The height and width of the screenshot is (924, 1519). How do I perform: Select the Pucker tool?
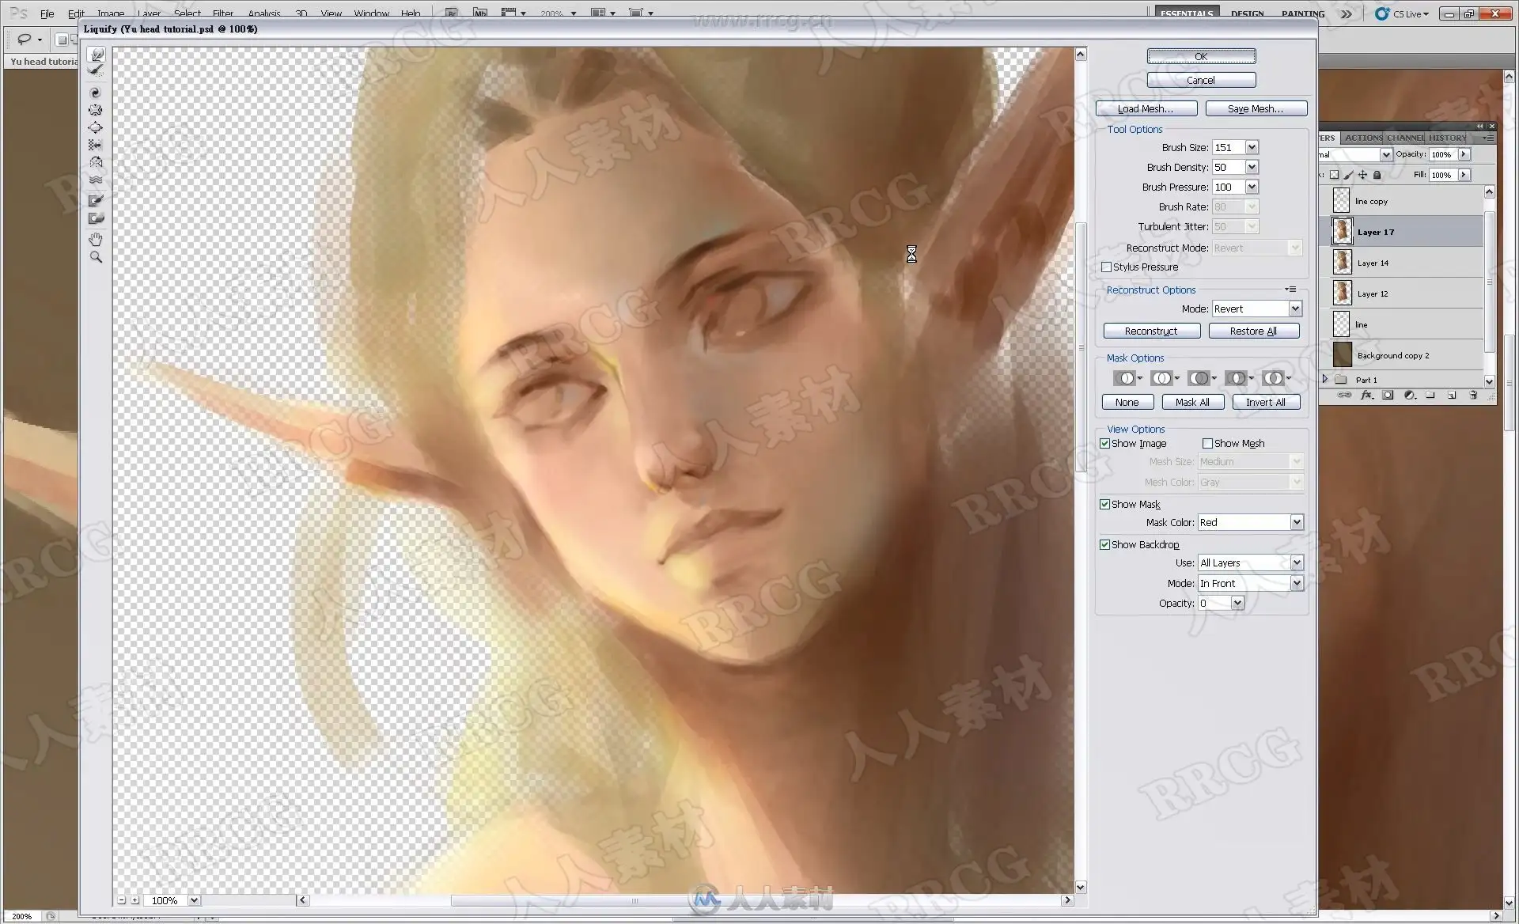96,110
